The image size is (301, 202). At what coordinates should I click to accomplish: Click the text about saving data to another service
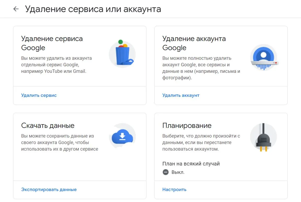coord(60,142)
